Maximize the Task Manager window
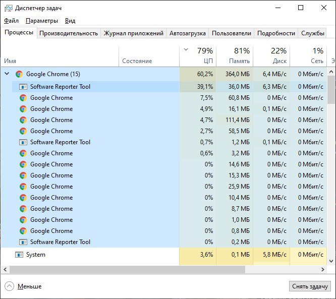The width and height of the screenshot is (336, 299). pos(301,8)
